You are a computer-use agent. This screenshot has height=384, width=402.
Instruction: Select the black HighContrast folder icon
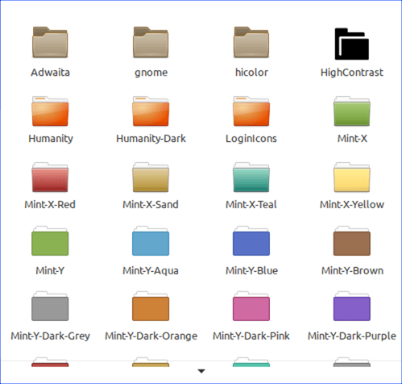point(352,44)
